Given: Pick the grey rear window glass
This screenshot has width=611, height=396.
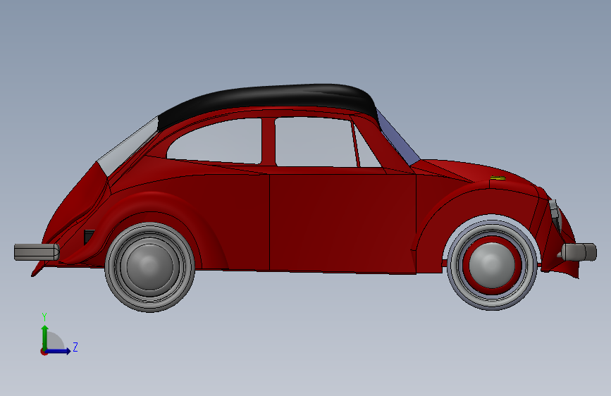Looking at the screenshot, I should tap(128, 147).
